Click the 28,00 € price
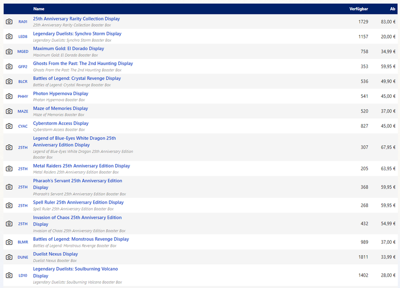The width and height of the screenshot is (400, 288). pos(388,276)
